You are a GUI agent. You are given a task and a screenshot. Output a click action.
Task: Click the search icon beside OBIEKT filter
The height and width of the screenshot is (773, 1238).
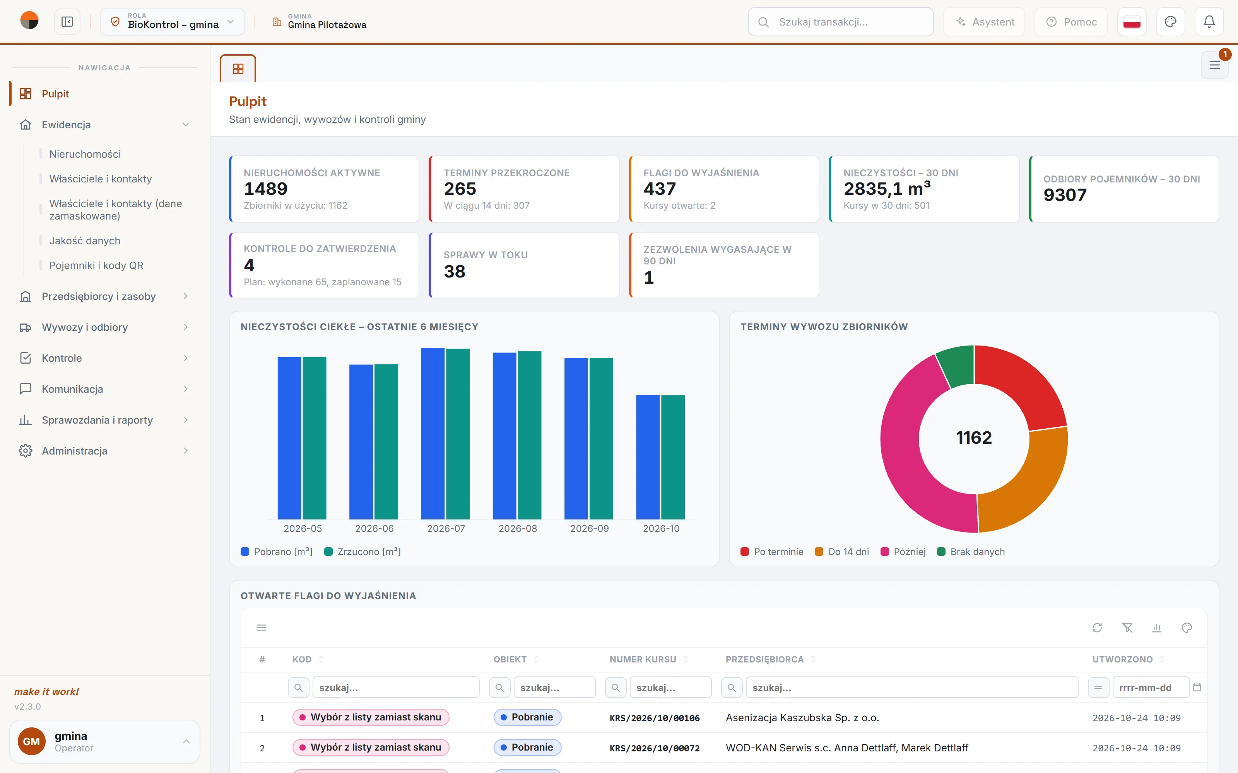(499, 688)
